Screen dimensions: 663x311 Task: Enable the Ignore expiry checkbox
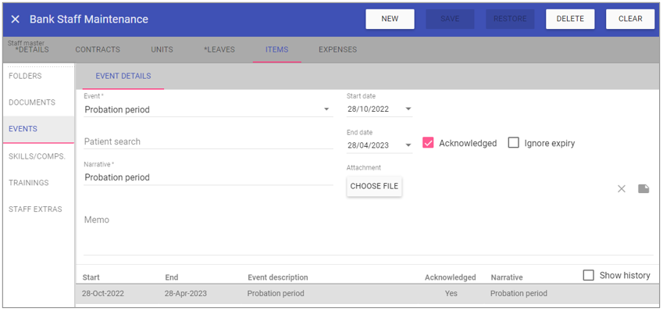[513, 143]
